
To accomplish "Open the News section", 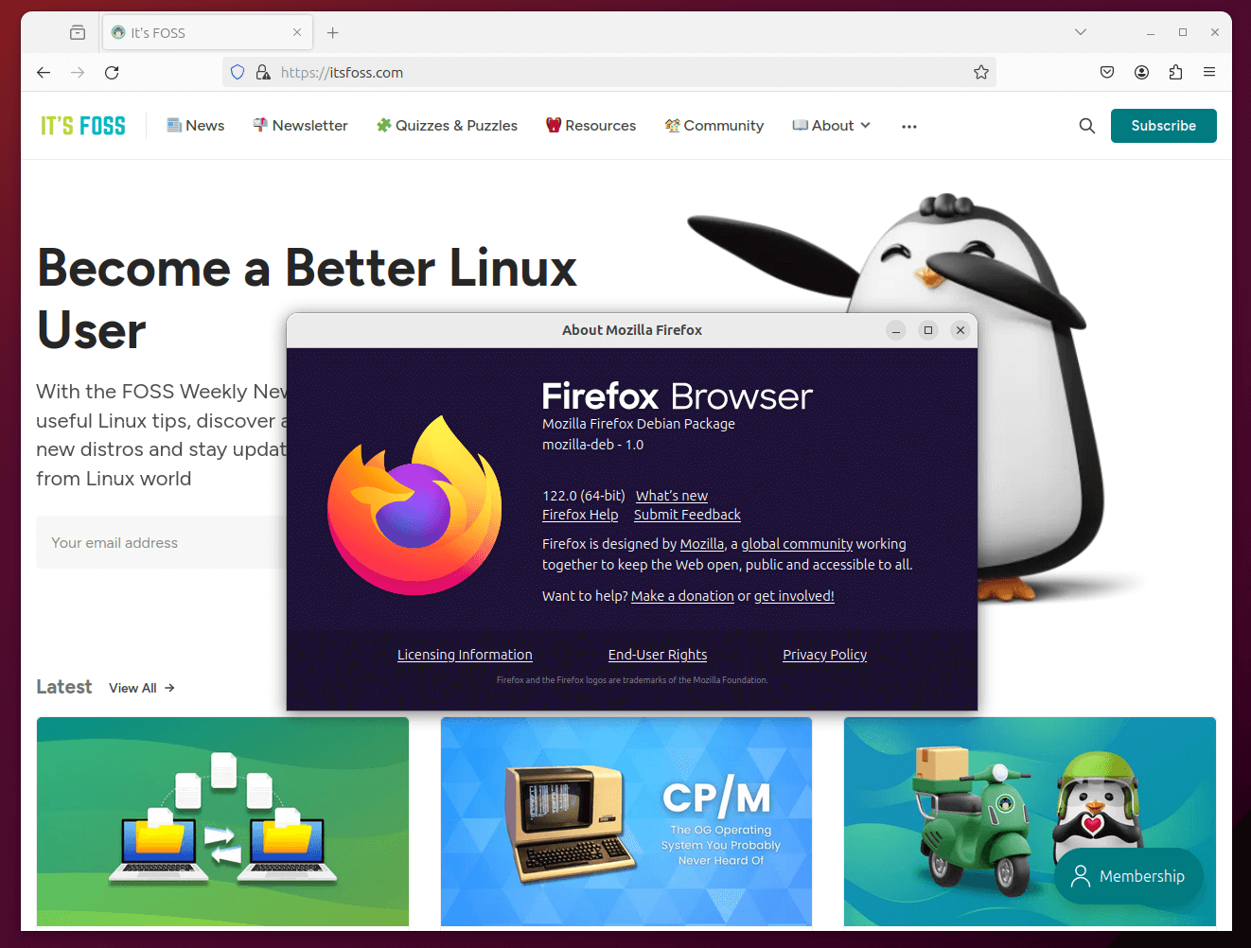I will coord(195,125).
